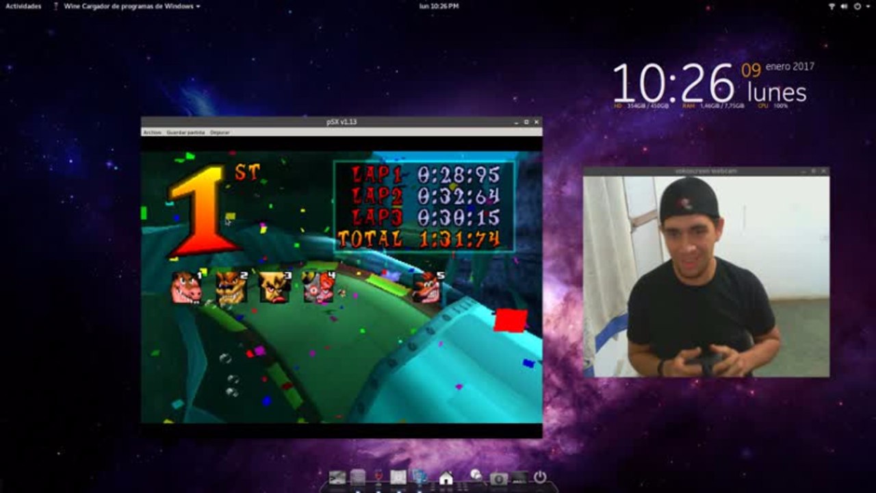Viewport: 876px width, 493px height.
Task: Click the volume icon in top bar
Action: pos(845,6)
